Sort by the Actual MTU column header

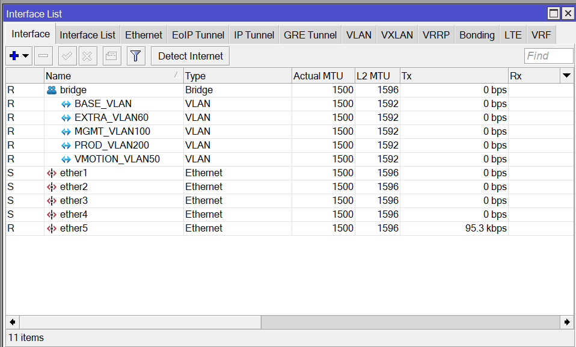tap(323, 76)
